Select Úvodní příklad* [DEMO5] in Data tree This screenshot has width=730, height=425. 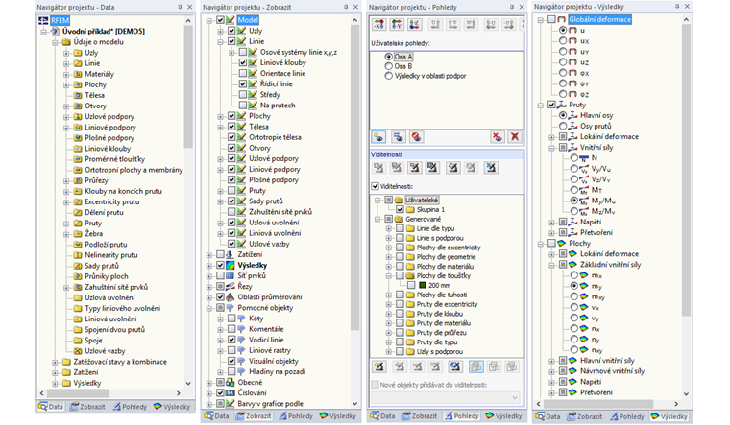pos(104,31)
